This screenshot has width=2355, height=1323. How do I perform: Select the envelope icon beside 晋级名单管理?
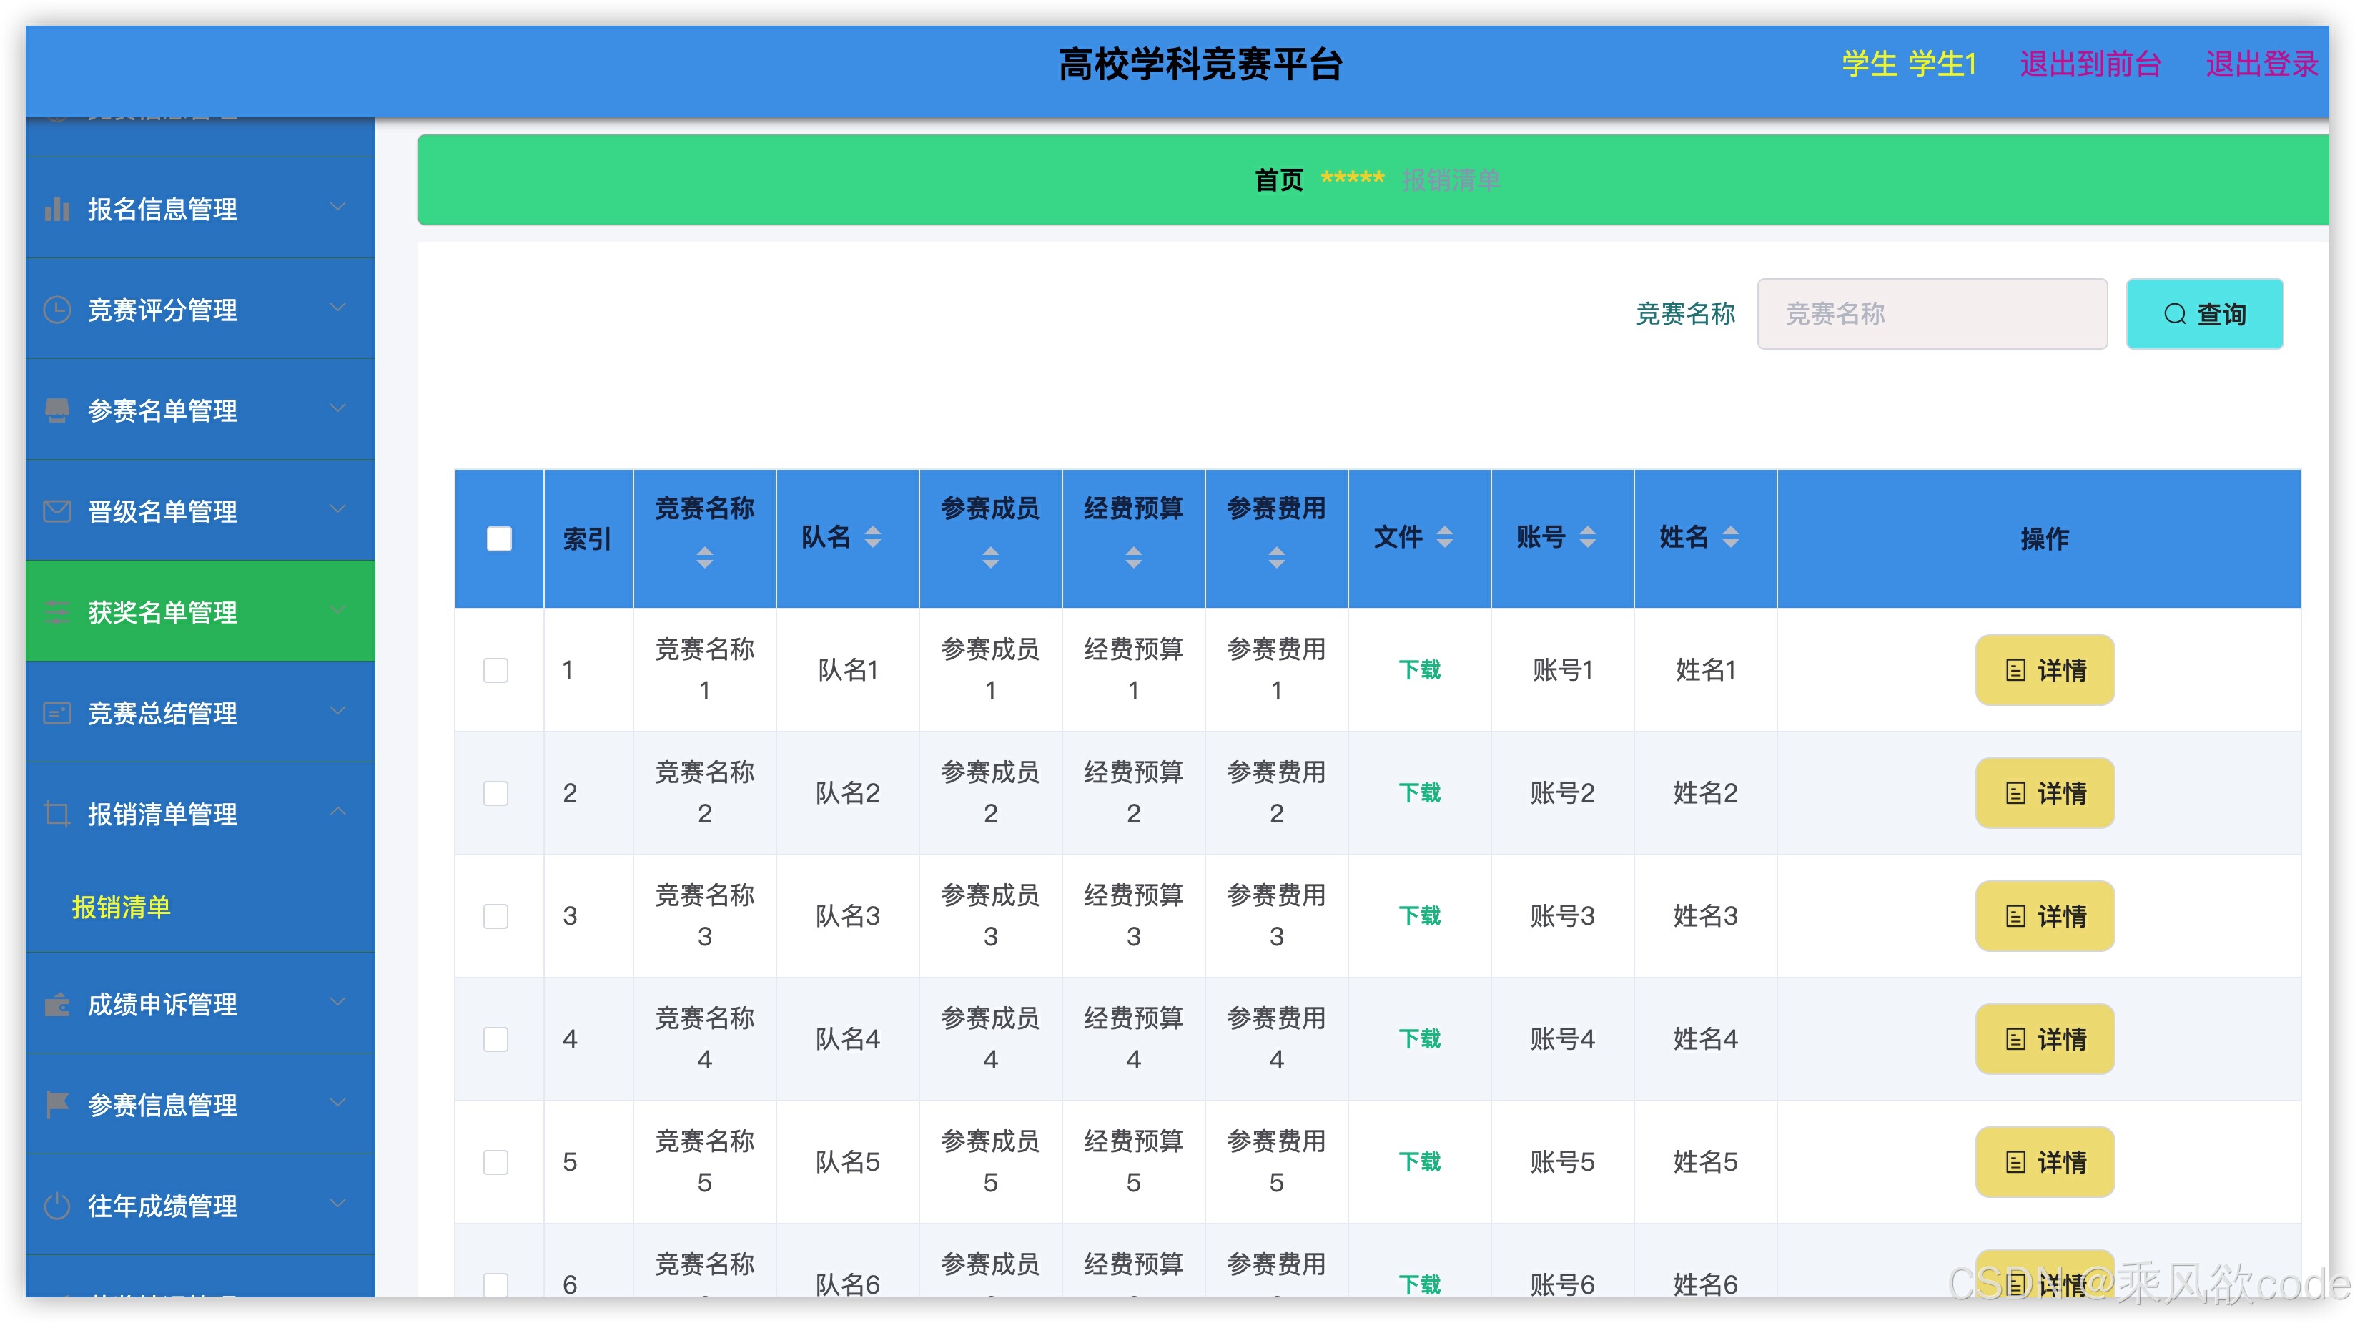(56, 510)
